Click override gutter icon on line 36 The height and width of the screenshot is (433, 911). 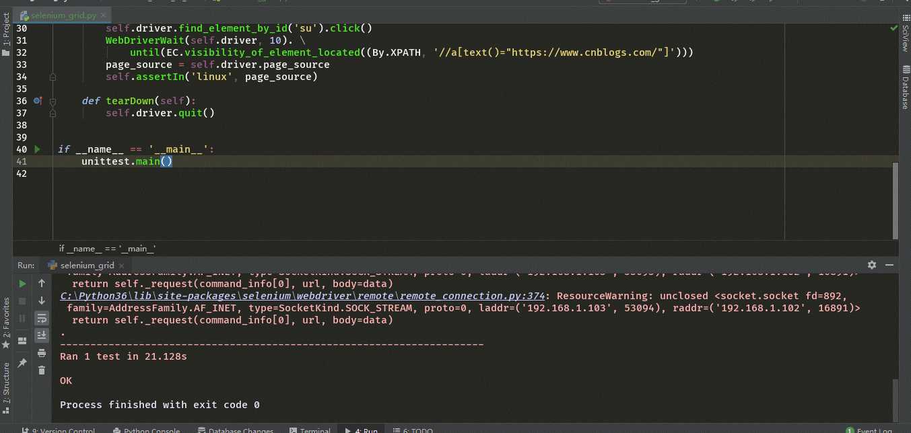38,101
